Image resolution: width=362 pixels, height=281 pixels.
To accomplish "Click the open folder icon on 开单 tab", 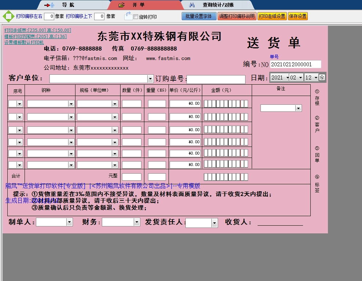I will coord(122,5).
